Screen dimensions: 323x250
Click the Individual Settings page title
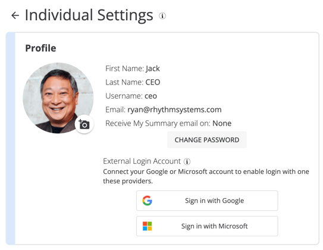pos(89,15)
